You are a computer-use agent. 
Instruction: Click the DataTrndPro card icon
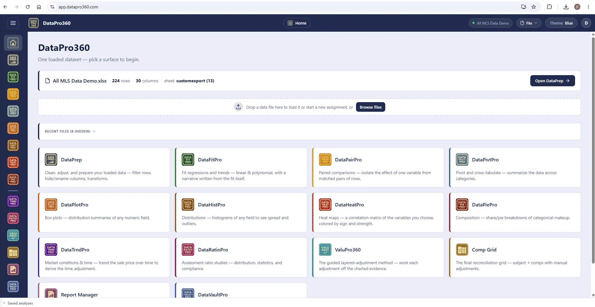51,250
